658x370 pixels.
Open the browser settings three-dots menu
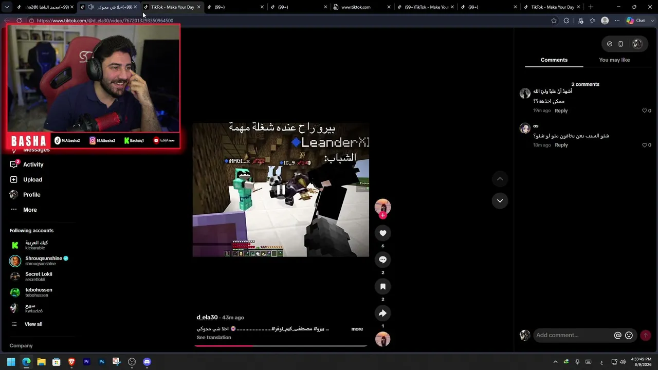617,21
